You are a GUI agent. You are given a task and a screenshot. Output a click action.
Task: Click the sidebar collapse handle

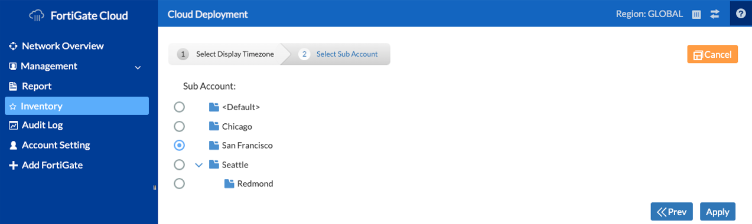click(x=154, y=187)
